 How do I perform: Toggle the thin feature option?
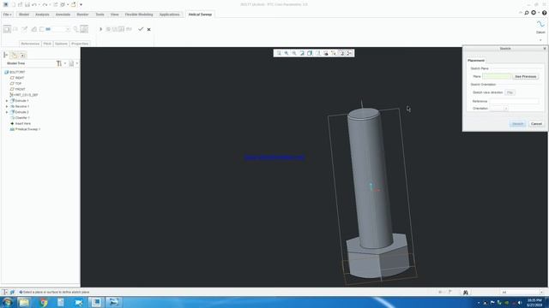tap(42, 29)
